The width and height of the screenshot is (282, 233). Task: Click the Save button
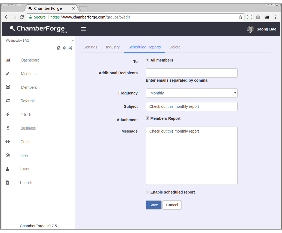(x=154, y=205)
